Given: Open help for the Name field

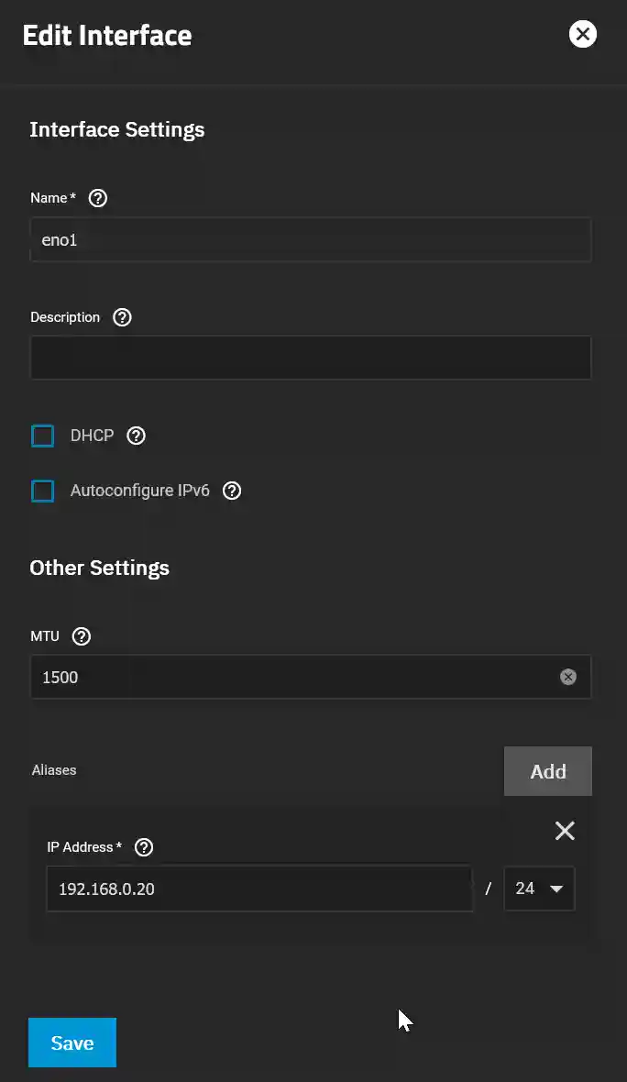Looking at the screenshot, I should click(97, 197).
